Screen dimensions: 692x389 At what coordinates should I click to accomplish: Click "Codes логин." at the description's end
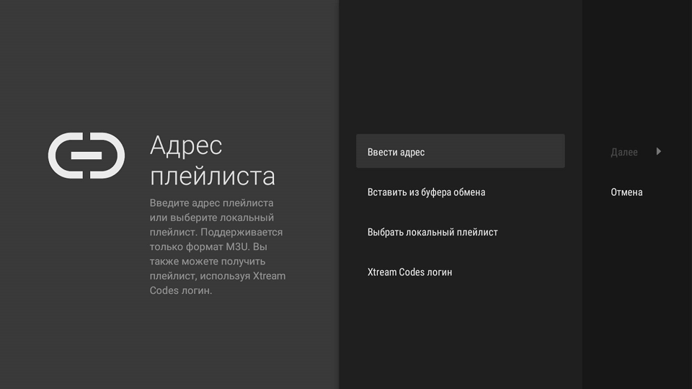click(181, 291)
